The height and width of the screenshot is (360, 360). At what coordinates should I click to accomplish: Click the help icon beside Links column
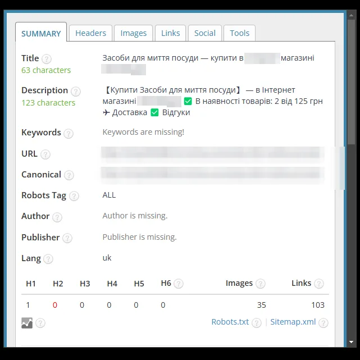[x=319, y=284]
